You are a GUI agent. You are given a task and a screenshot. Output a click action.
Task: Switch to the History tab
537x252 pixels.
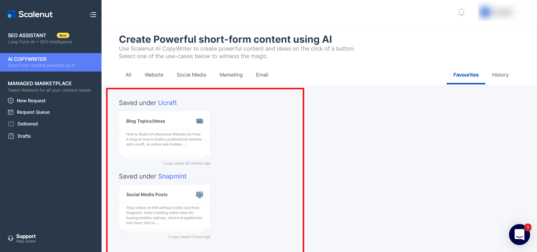point(500,75)
